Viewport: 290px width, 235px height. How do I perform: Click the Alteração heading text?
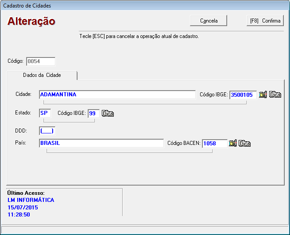pos(31,21)
